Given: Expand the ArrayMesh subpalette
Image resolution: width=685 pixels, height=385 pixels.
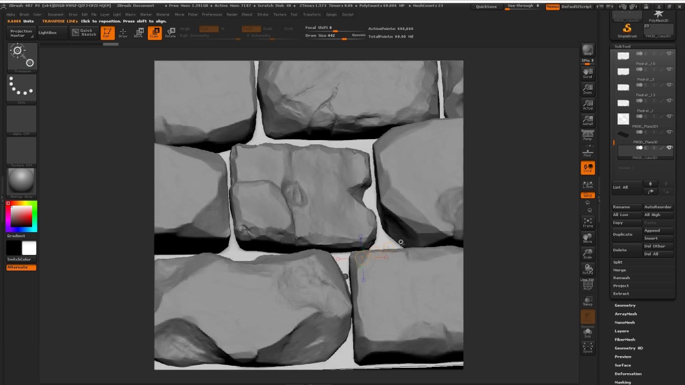Looking at the screenshot, I should point(626,314).
